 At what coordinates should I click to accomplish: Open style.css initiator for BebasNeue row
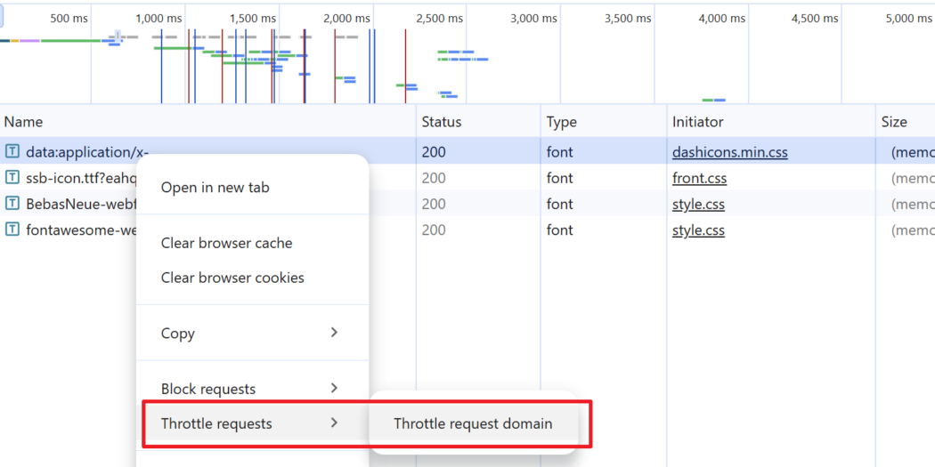click(x=698, y=204)
